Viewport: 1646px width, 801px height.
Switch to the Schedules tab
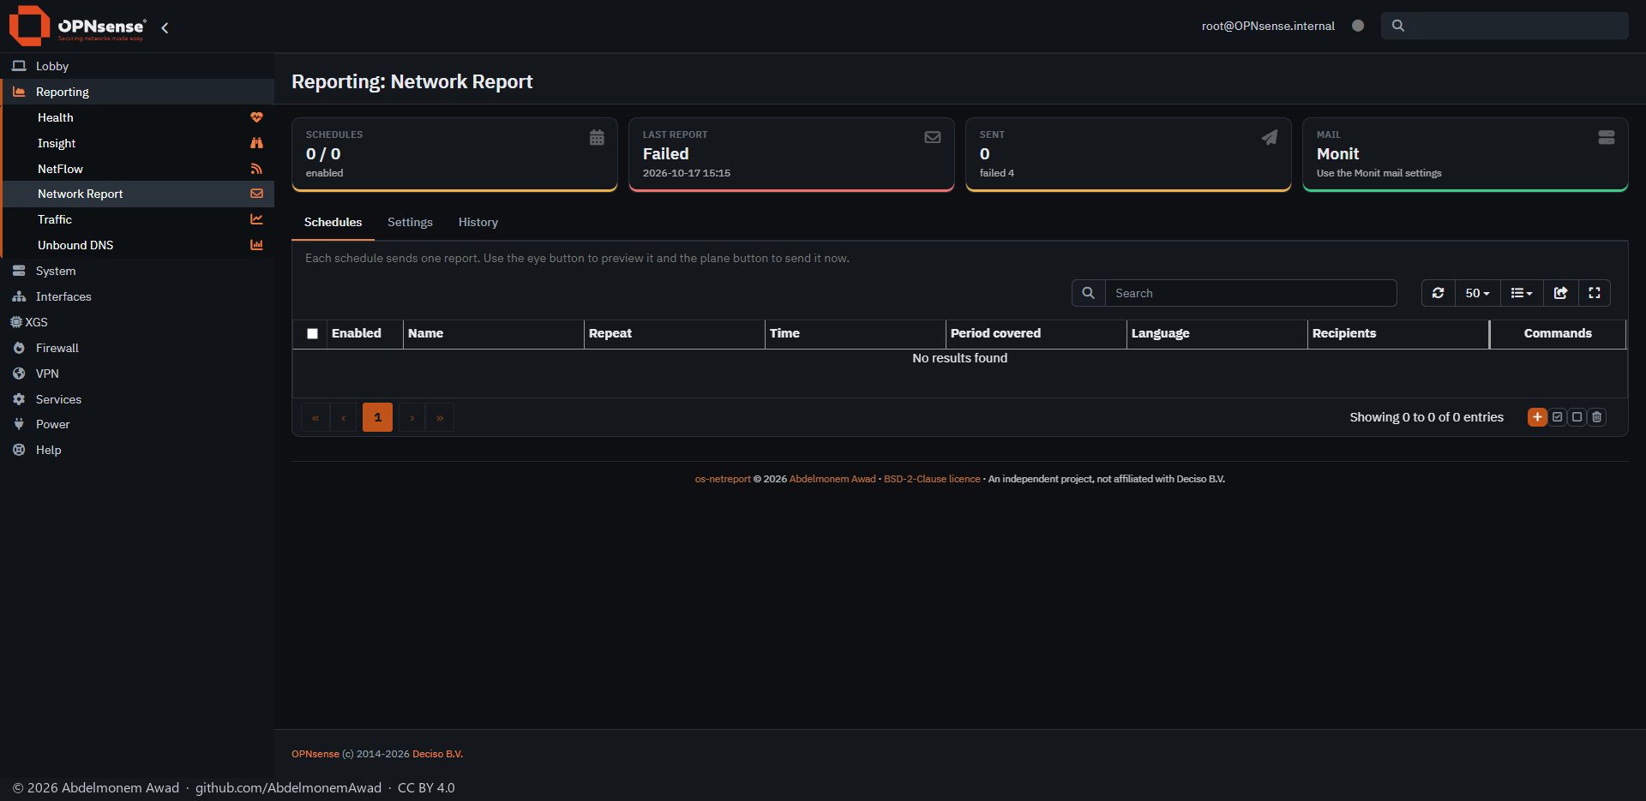pos(333,223)
